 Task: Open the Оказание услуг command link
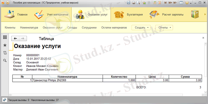pyautogui.click(x=53, y=28)
